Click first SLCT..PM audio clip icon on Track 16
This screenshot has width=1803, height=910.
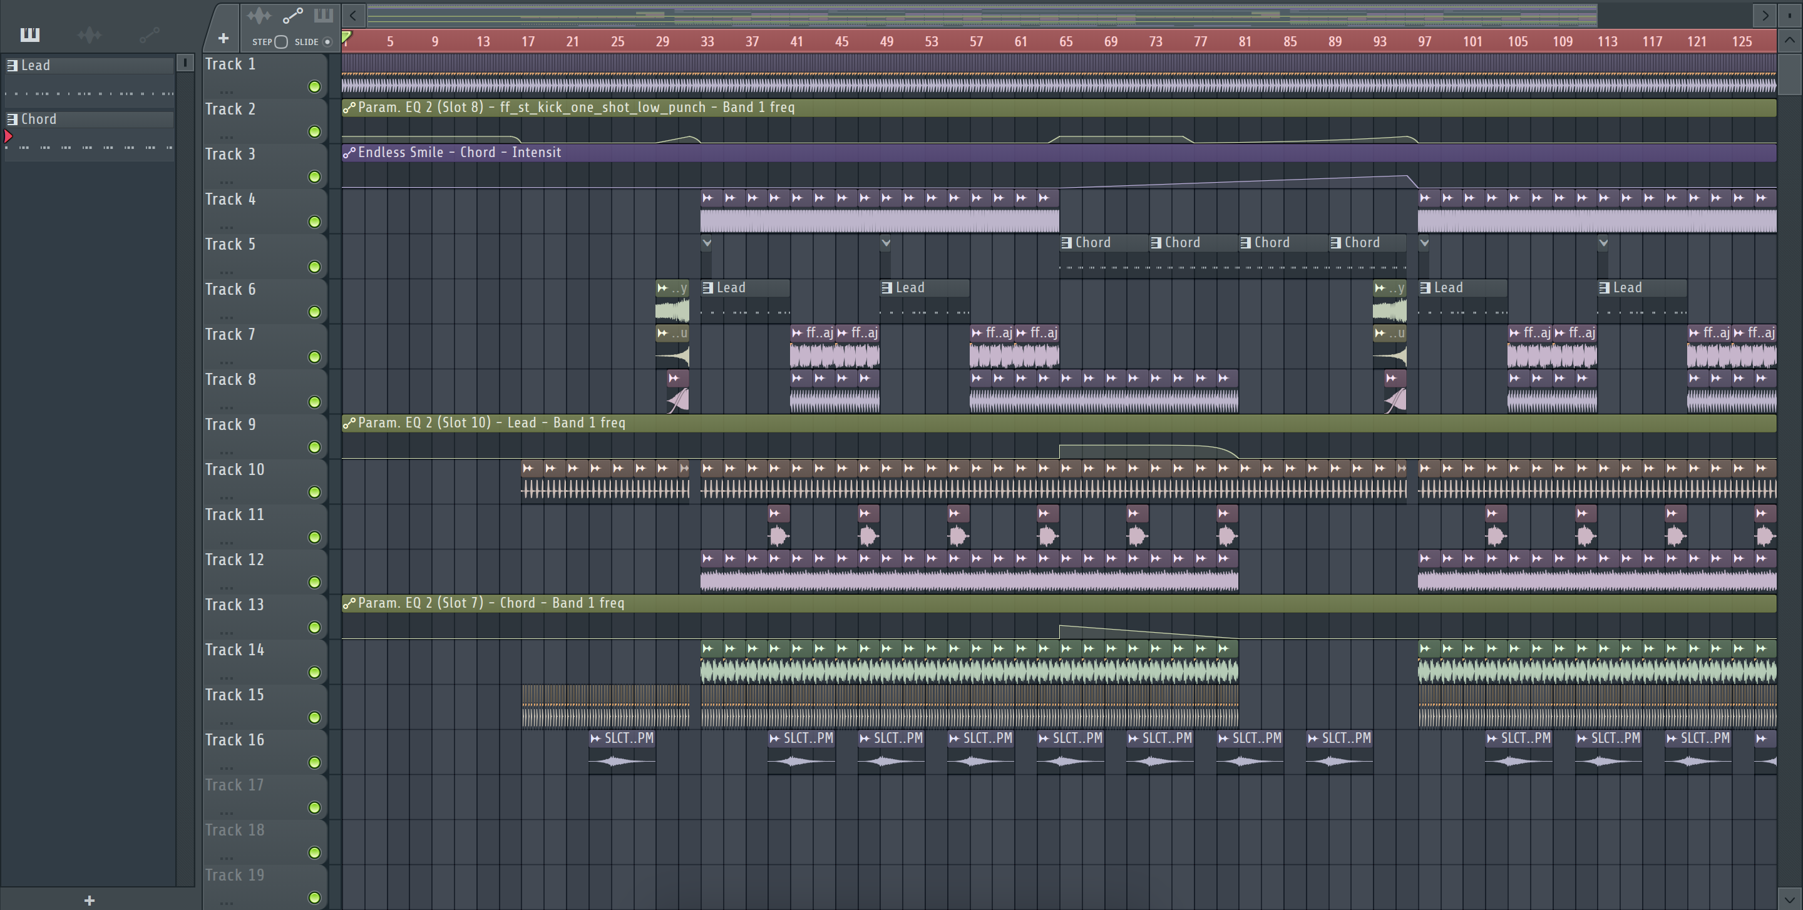pyautogui.click(x=595, y=738)
